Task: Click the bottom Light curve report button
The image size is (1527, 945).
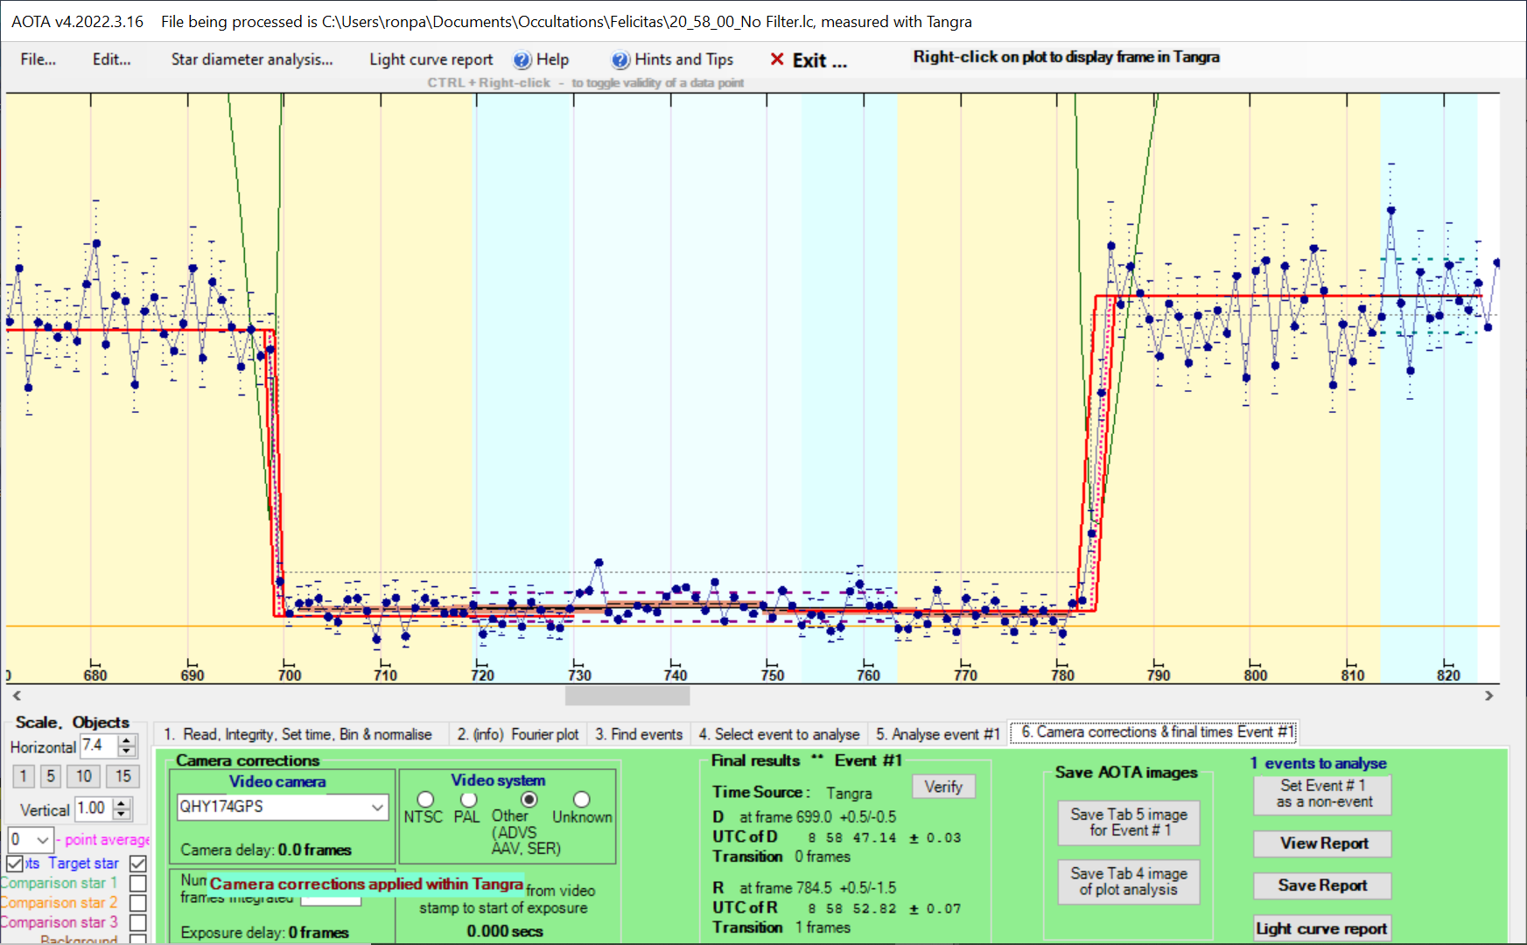Action: pos(1323,928)
